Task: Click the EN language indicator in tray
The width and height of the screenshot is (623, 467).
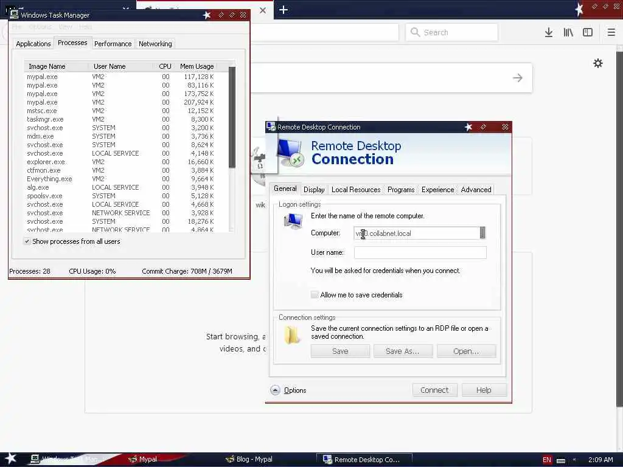Action: (547, 460)
